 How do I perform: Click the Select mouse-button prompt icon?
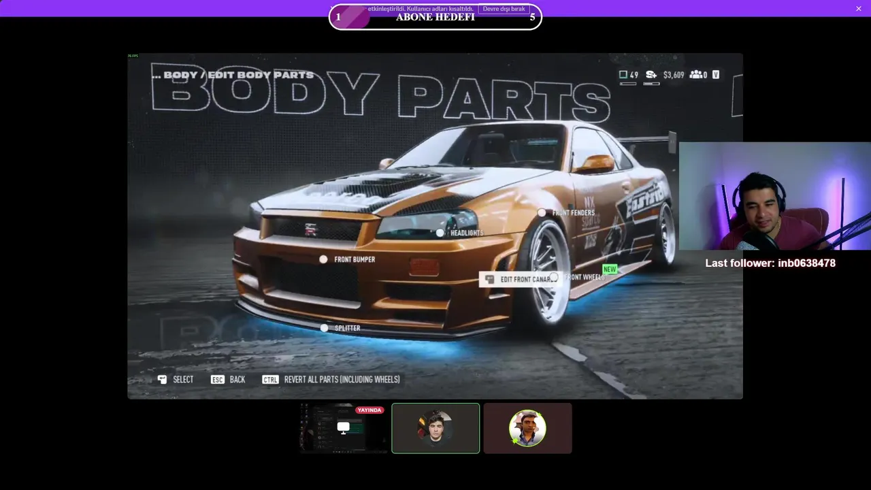[162, 379]
